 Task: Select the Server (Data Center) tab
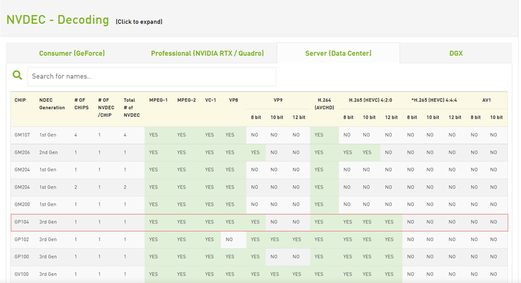tap(338, 53)
